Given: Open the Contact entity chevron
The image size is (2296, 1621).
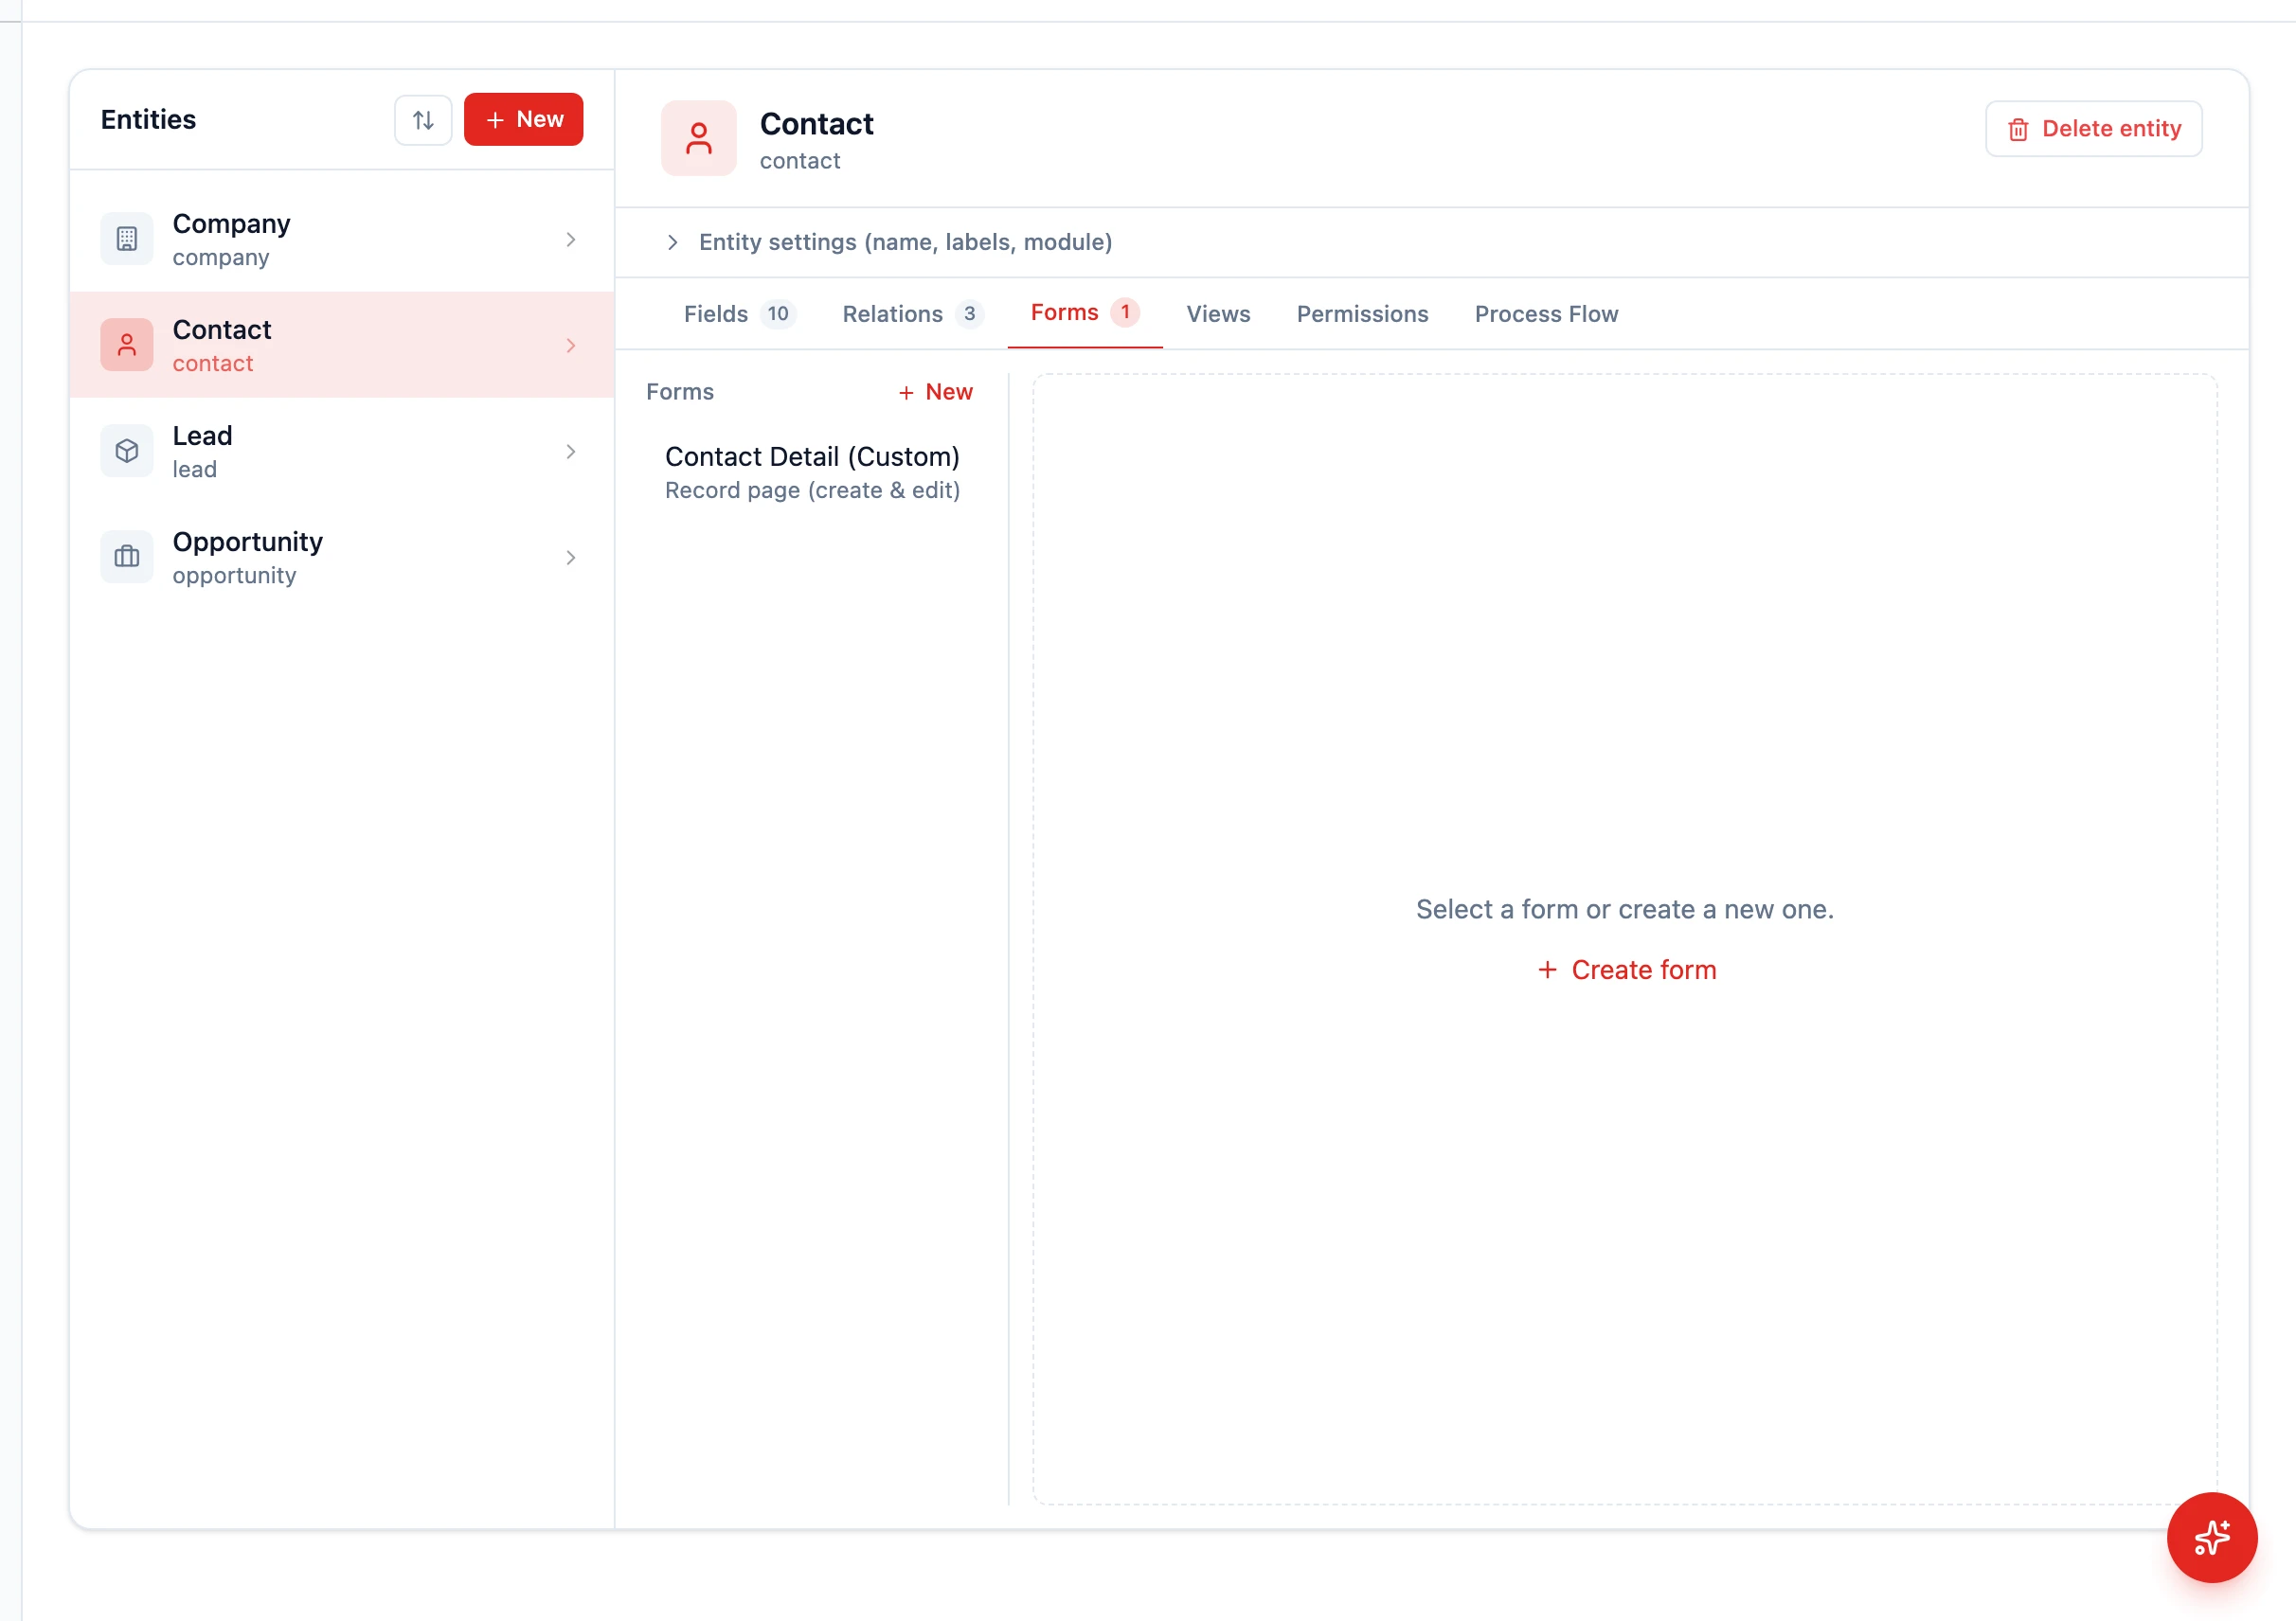Looking at the screenshot, I should [x=571, y=346].
